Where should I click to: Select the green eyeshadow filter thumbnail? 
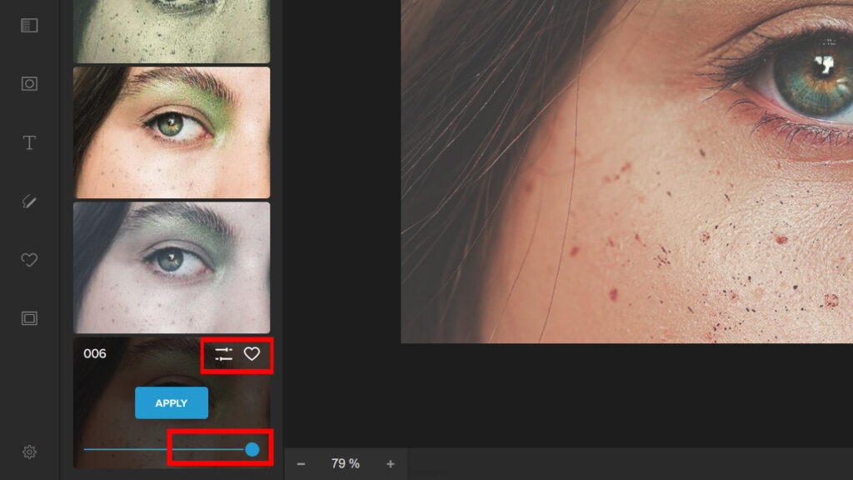(x=172, y=132)
